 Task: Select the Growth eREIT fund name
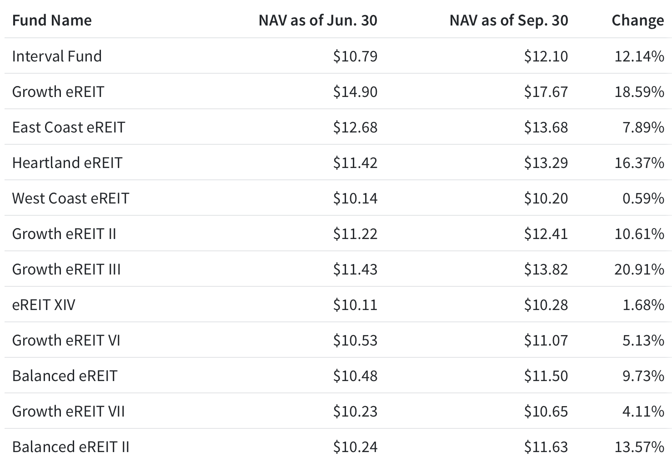[x=58, y=92]
